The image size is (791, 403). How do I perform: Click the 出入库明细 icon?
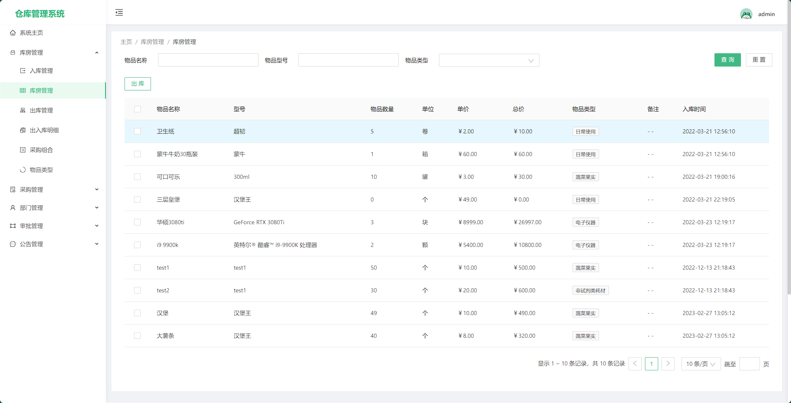(x=23, y=130)
